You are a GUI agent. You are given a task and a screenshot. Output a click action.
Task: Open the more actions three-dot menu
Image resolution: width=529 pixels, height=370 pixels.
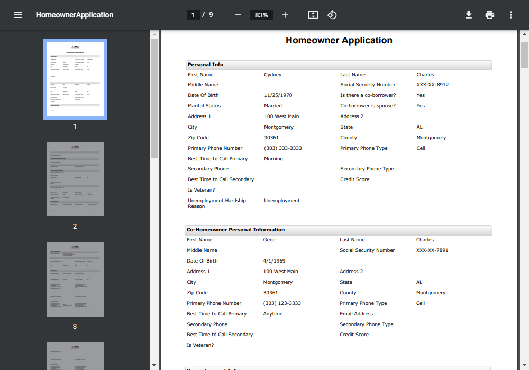pyautogui.click(x=510, y=15)
